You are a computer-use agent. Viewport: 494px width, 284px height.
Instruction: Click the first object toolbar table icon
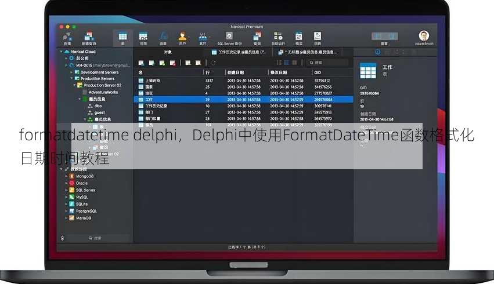click(141, 63)
